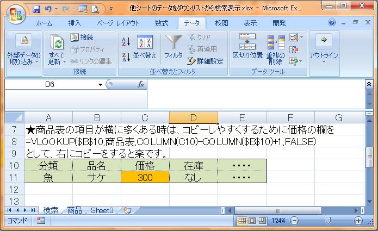Click the 接続 connections button
Image resolution: width=378 pixels, height=231 pixels.
82,38
